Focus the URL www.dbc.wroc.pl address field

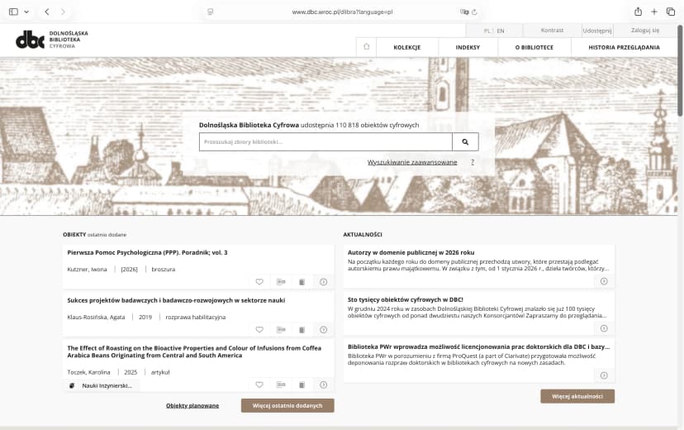pos(342,12)
